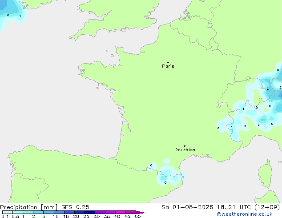
Task: Pick the 0.5–1 mm light cyan legend swatch
Action: (18, 212)
